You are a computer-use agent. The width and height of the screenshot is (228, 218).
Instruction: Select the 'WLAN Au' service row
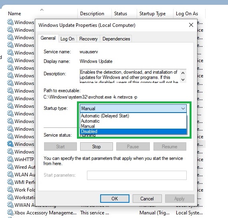(21, 174)
